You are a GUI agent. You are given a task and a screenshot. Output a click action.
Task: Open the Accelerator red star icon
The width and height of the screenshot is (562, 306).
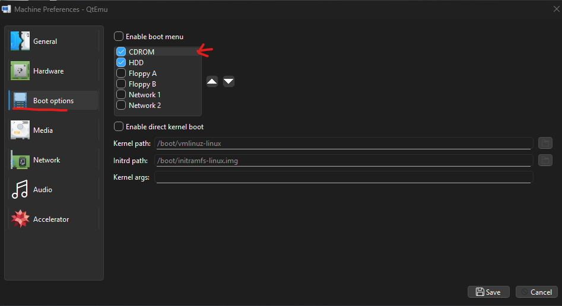20,219
